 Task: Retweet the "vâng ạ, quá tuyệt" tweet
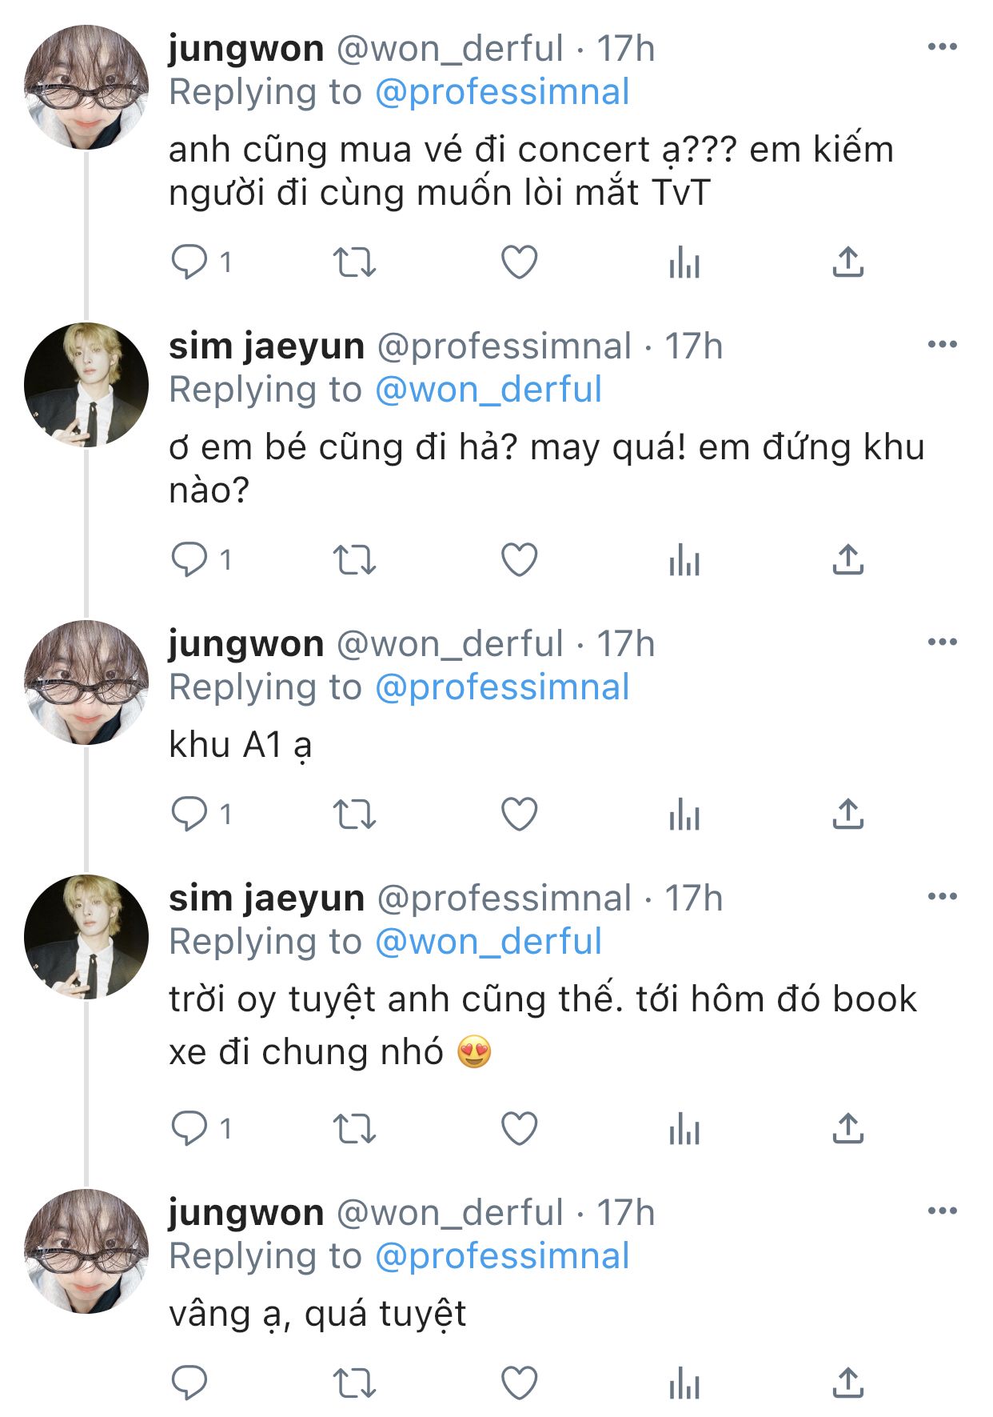(x=354, y=1383)
